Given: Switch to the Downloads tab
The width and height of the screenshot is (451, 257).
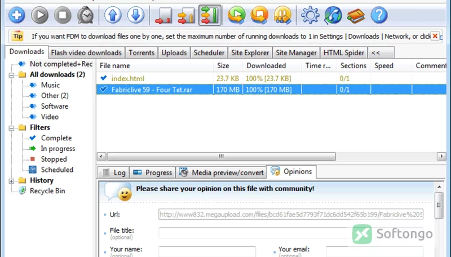Looking at the screenshot, I should pyautogui.click(x=26, y=52).
